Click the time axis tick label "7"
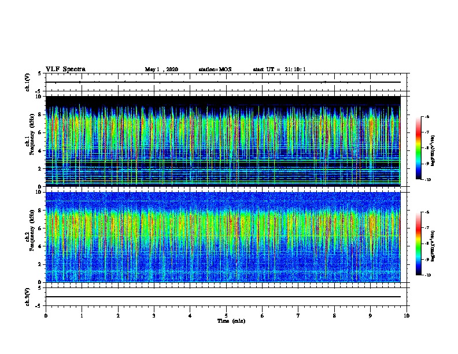Viewport: 458px width, 354px height. tap(298, 316)
